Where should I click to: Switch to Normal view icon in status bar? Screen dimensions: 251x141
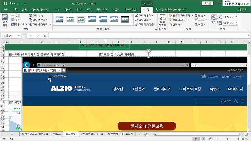[x=196, y=139]
